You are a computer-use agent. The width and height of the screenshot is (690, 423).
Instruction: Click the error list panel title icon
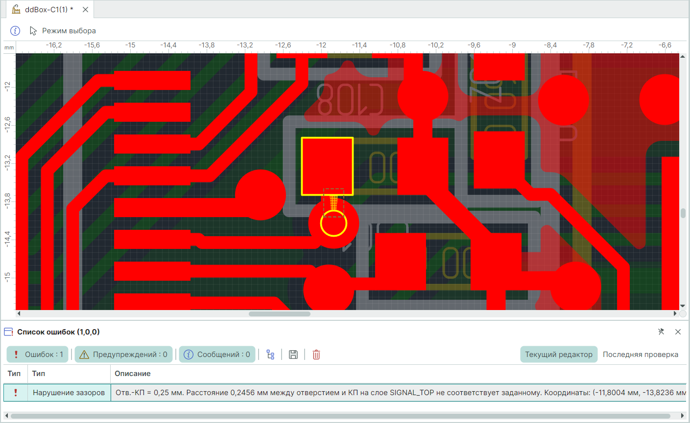tap(8, 332)
